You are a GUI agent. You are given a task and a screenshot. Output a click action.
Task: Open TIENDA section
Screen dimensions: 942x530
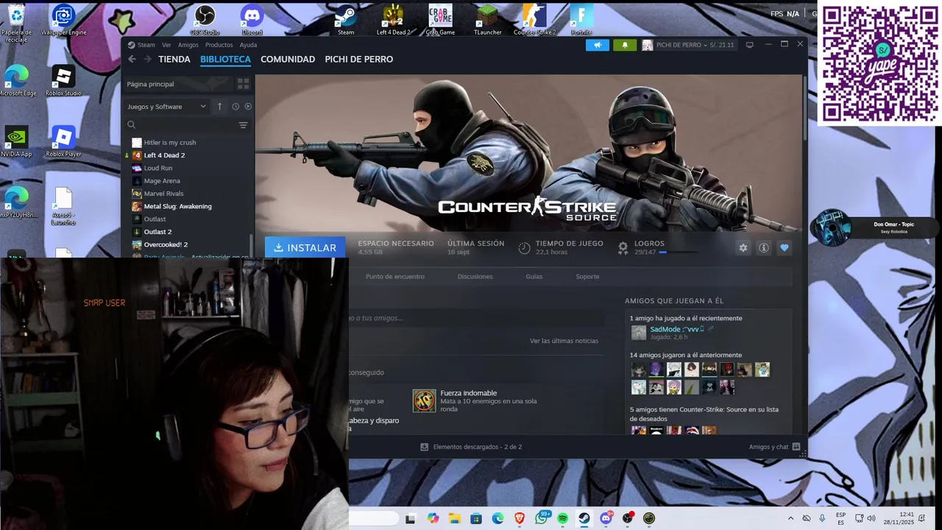(174, 60)
